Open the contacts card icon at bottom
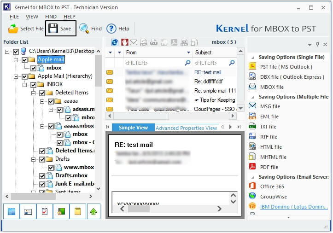 pyautogui.click(x=28, y=211)
